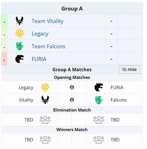
Task: Click Falcons logo in Opening Matches row
Action: click(x=99, y=100)
